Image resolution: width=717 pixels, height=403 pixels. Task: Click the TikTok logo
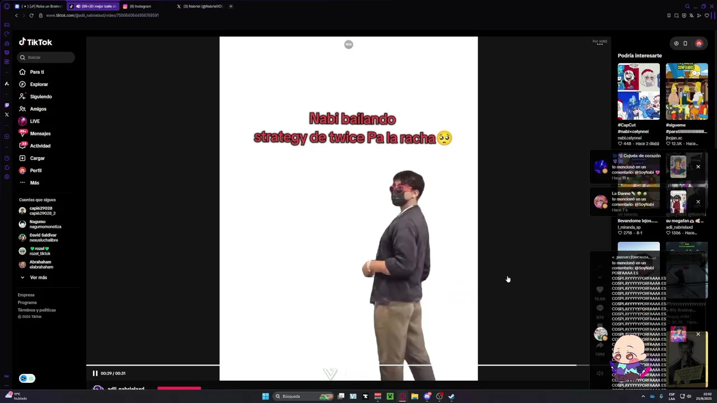coord(35,42)
